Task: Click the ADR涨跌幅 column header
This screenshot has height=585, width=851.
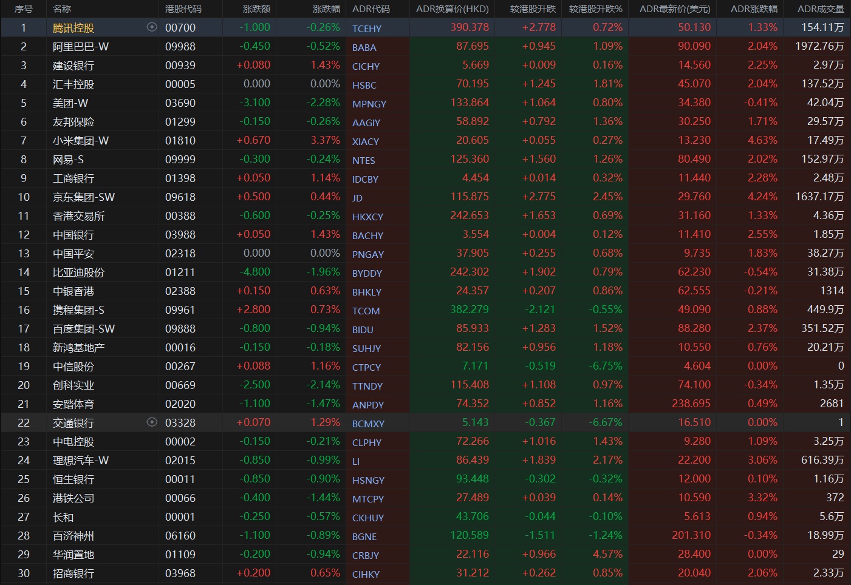Action: click(x=753, y=9)
